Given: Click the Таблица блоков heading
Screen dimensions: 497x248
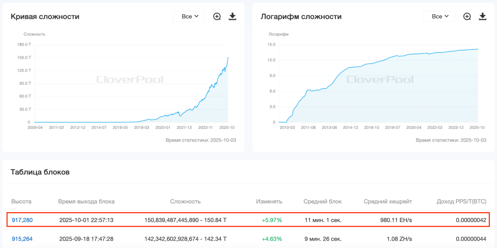Looking at the screenshot, I should pos(40,172).
